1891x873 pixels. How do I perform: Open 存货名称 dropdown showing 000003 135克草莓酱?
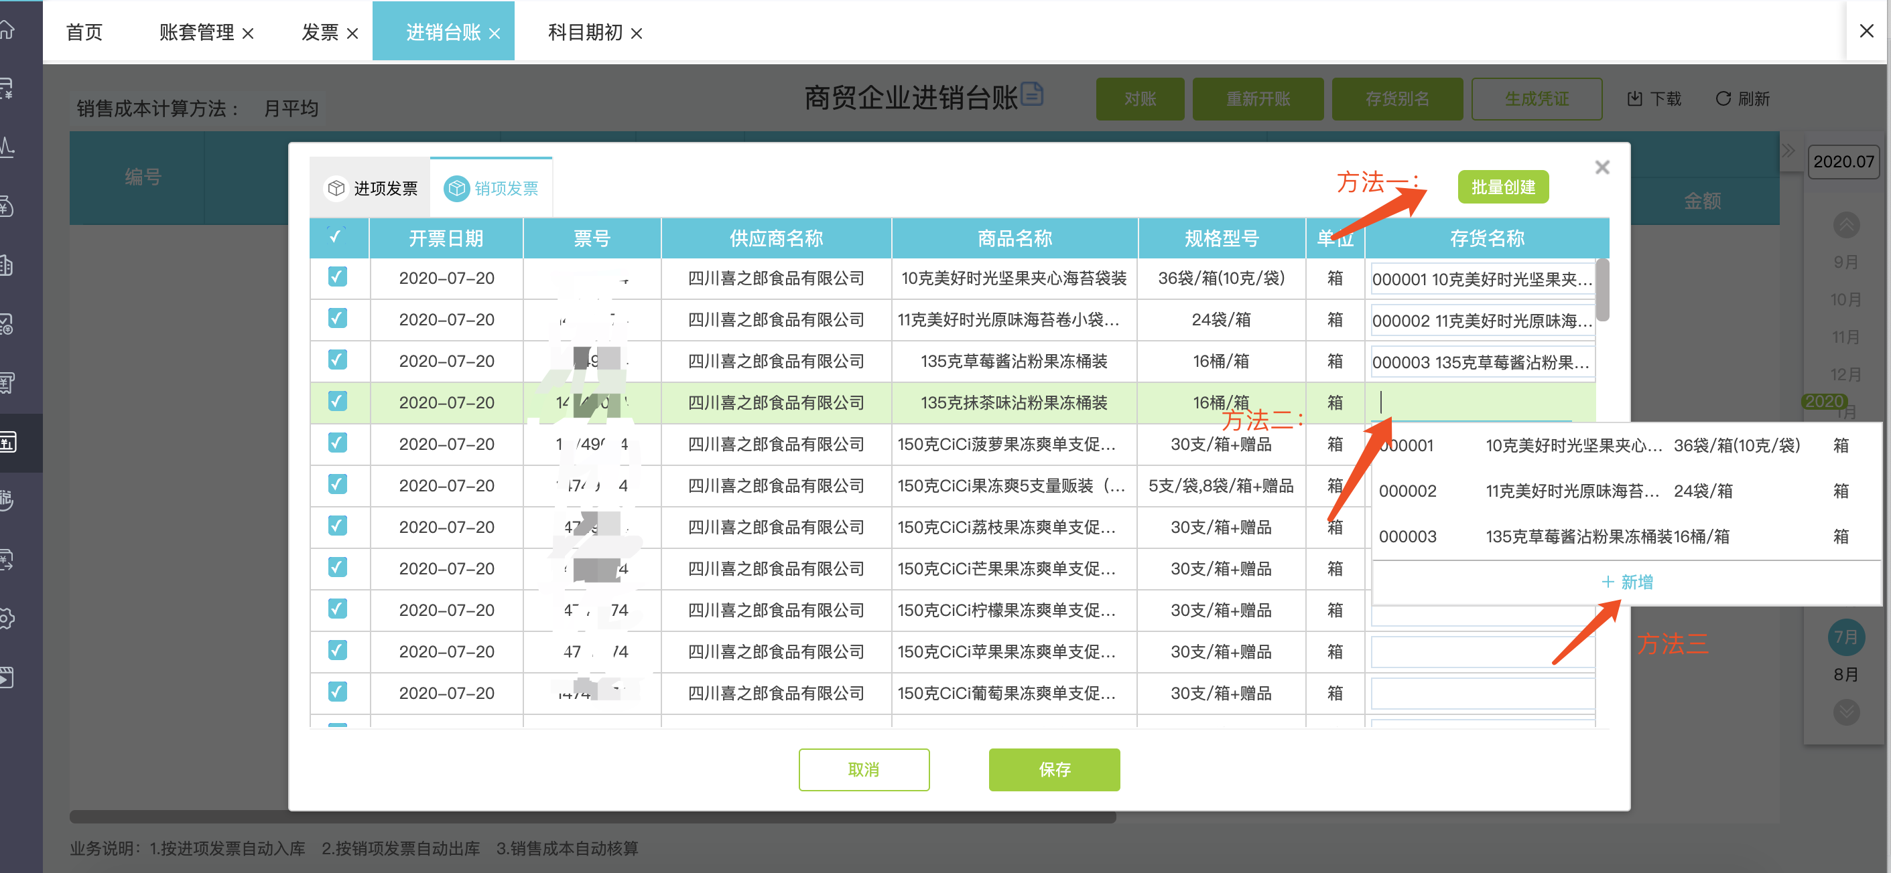[x=1482, y=362]
